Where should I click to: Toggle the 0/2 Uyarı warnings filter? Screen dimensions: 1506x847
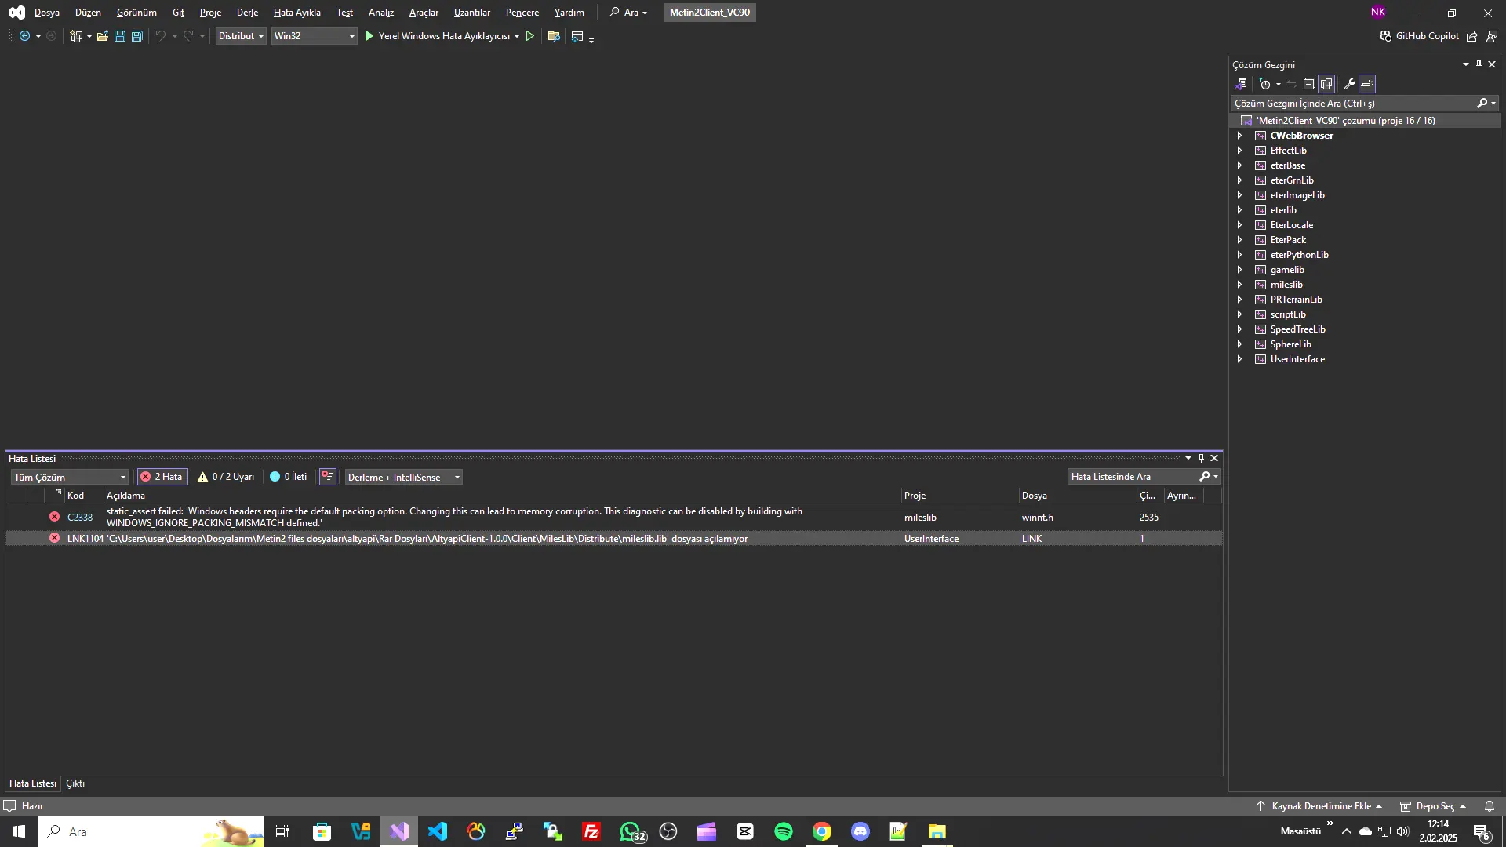tap(226, 476)
